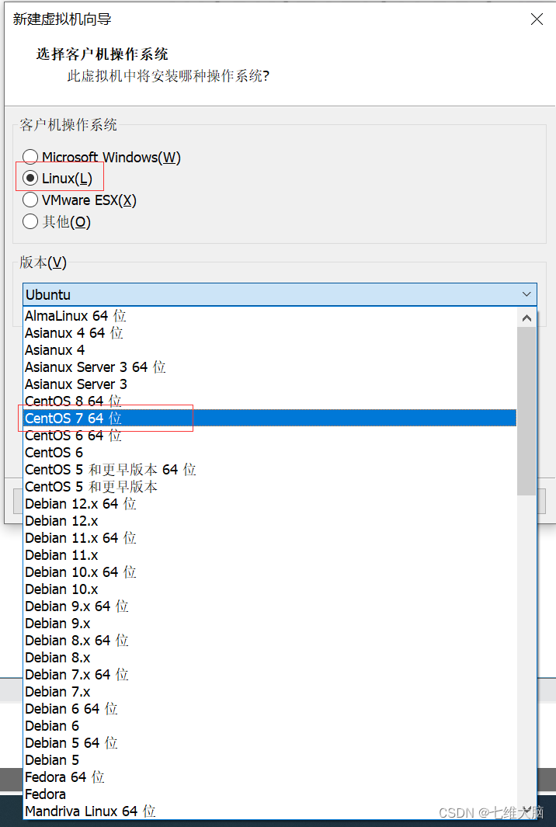Collapse the Ubuntu version dropdown arrow
Image resolution: width=556 pixels, height=827 pixels.
(x=526, y=294)
